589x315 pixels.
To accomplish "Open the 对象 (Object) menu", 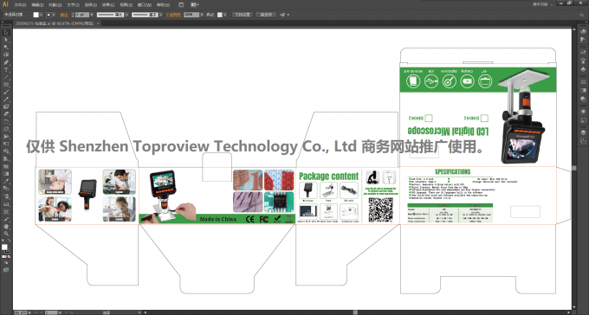I will [55, 5].
